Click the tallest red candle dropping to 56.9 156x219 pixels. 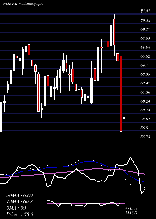(121, 94)
